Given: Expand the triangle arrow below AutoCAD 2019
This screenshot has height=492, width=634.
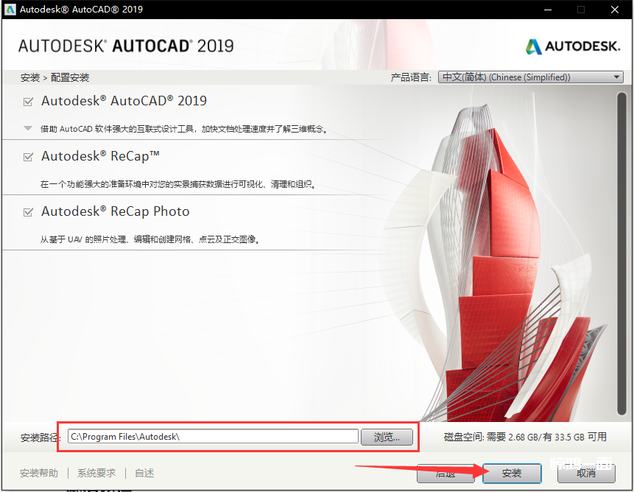Looking at the screenshot, I should 28,128.
